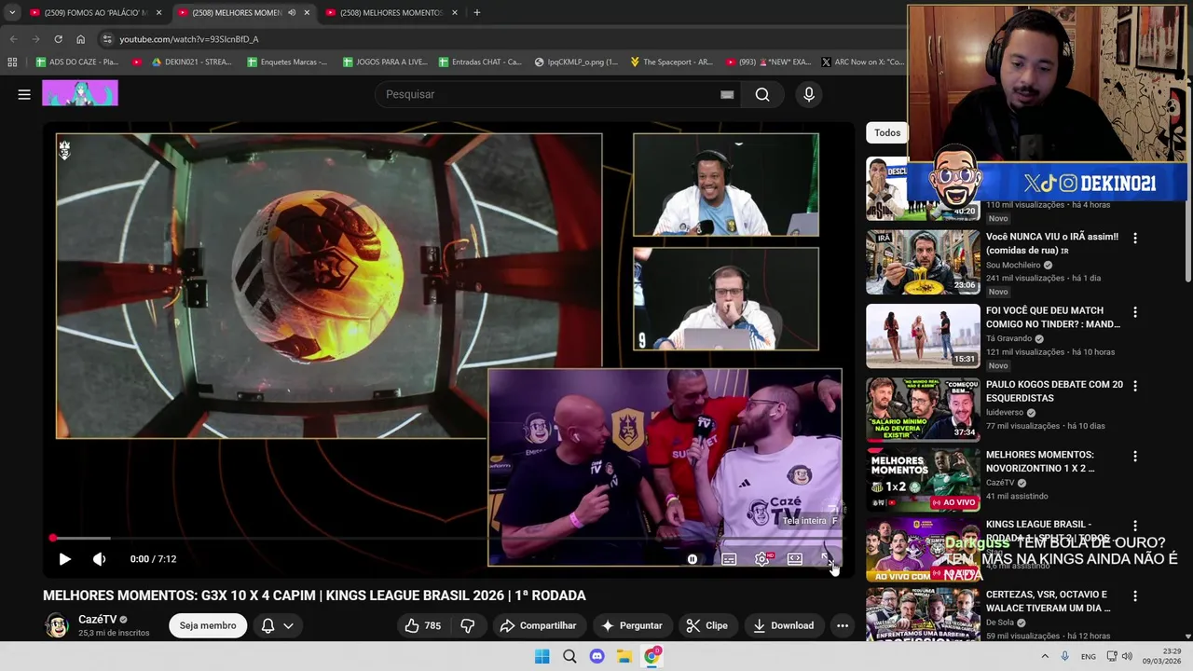Focus the Pesquisar search field
The height and width of the screenshot is (671, 1193).
(x=550, y=94)
